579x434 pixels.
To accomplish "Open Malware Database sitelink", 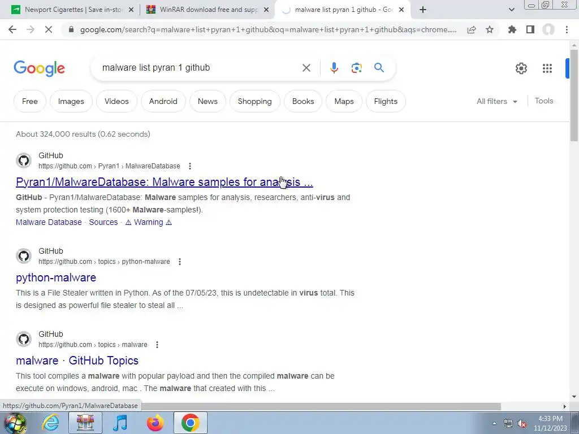I will (49, 222).
